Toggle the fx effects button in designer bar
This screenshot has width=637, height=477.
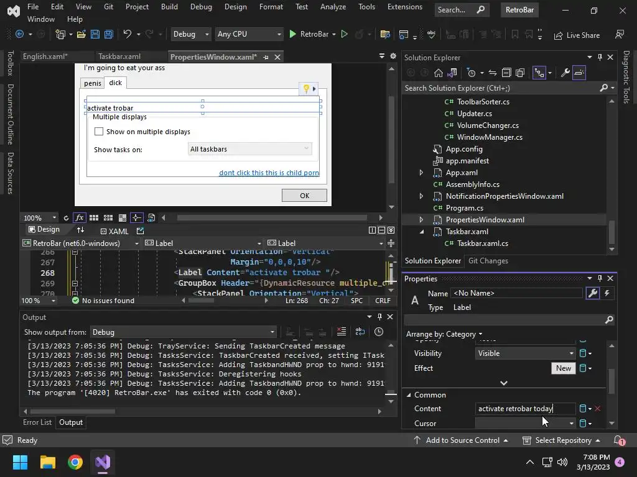click(80, 218)
